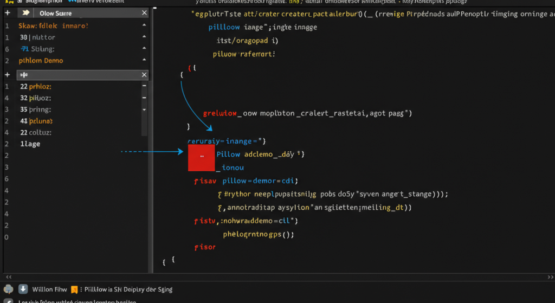Select the pihlom Denno entry

pyautogui.click(x=41, y=61)
